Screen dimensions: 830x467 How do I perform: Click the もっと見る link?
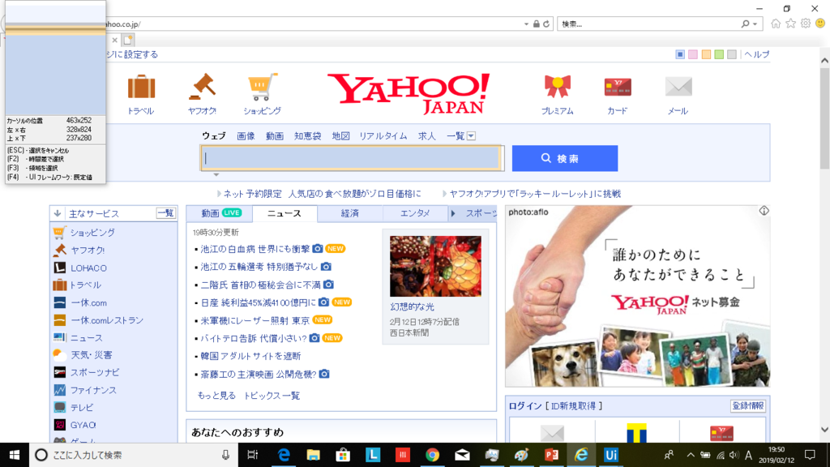[x=216, y=396]
